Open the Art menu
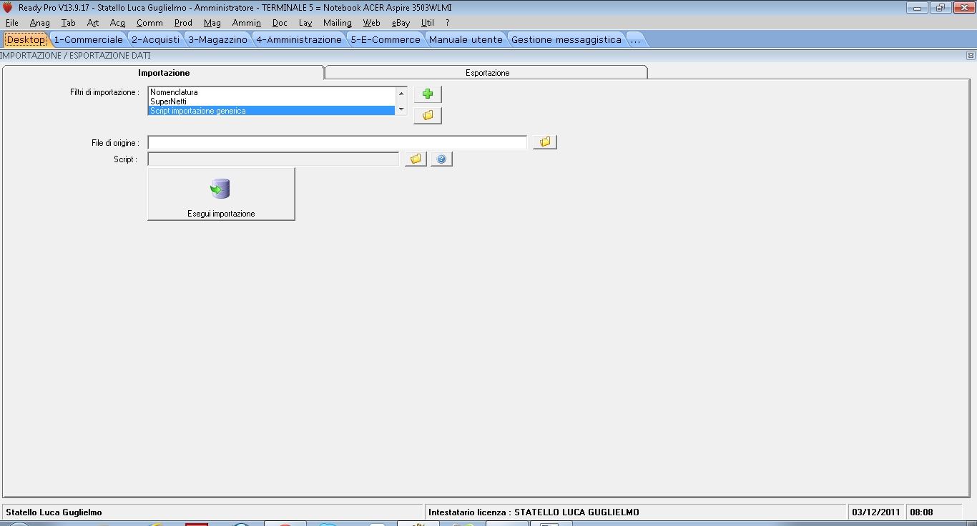Screen dimensions: 977x526 click(x=93, y=23)
